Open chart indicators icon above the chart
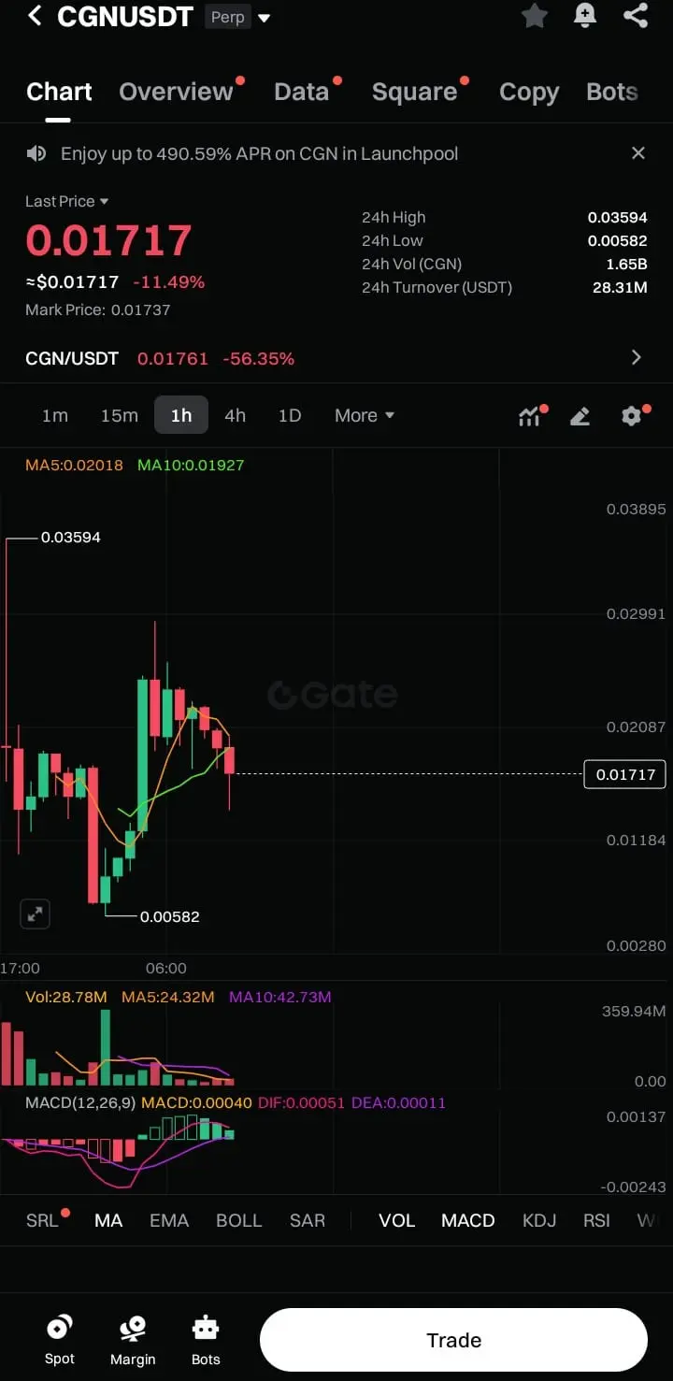Screen dimensions: 673x1381 pyautogui.click(x=531, y=415)
